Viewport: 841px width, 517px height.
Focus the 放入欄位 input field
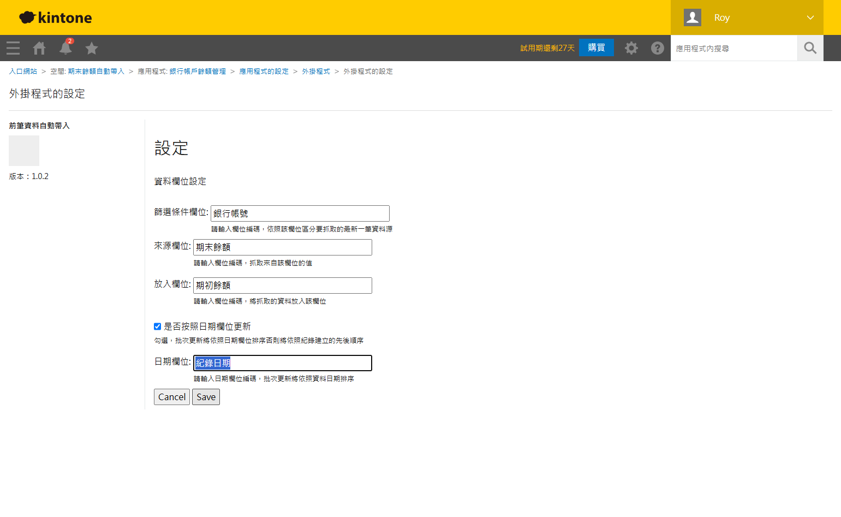(283, 286)
